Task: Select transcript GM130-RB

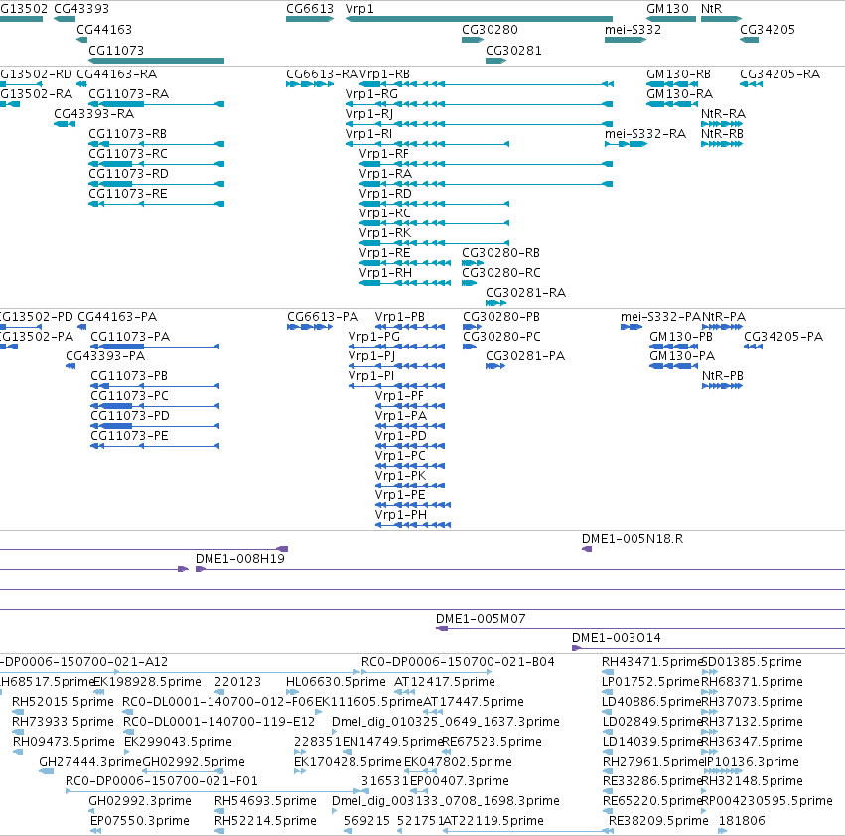Action: click(678, 73)
